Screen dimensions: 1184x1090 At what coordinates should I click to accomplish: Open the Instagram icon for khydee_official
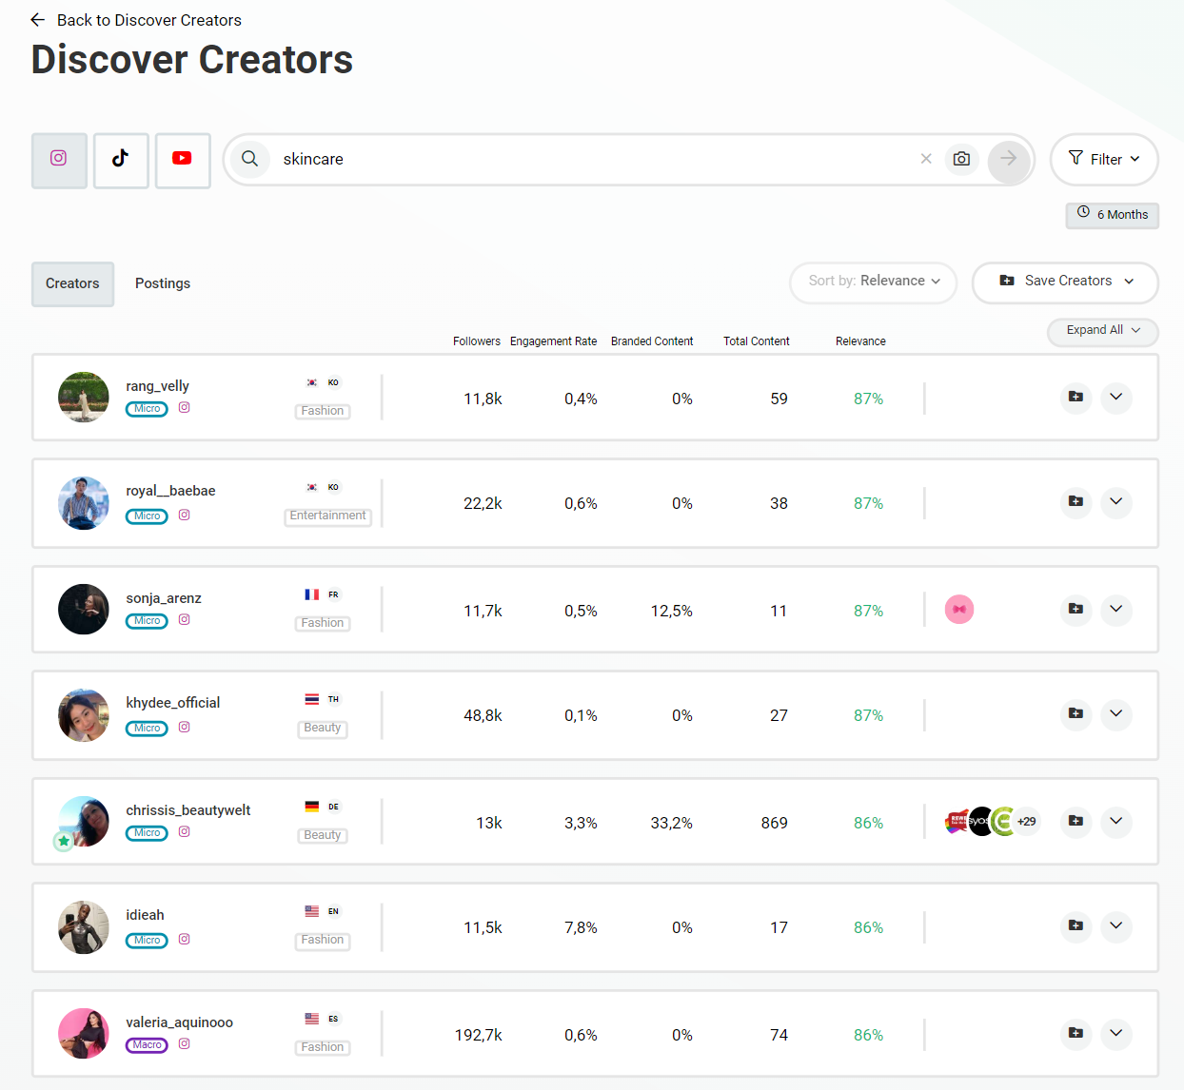tap(185, 727)
